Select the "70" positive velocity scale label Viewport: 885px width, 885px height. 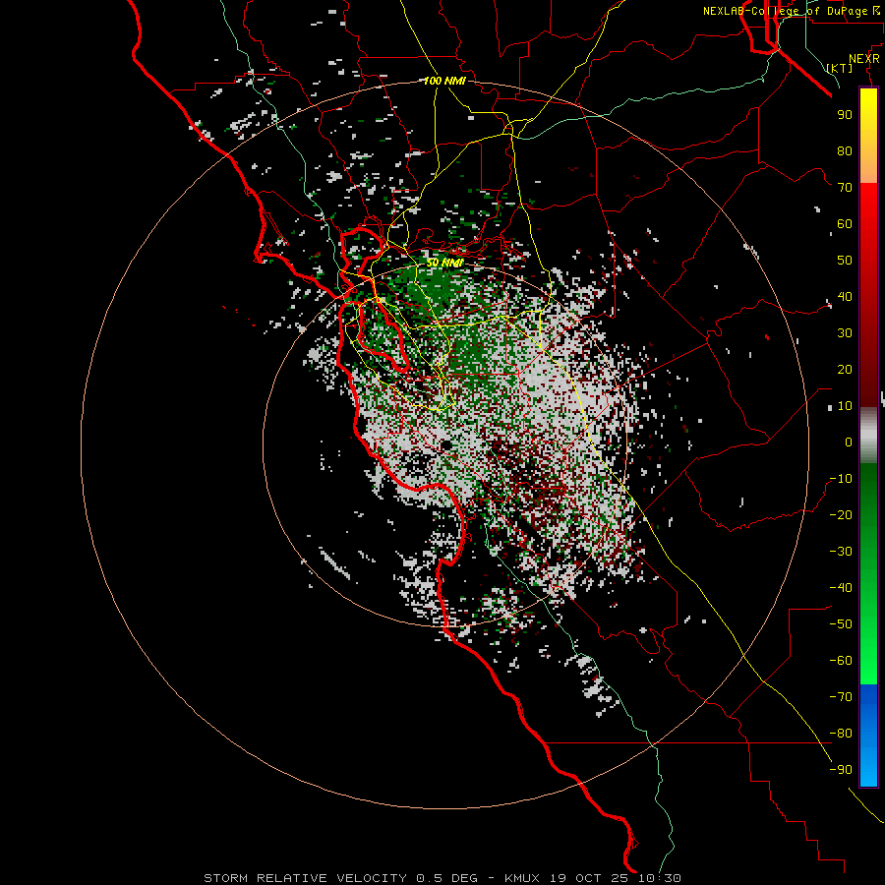(845, 188)
